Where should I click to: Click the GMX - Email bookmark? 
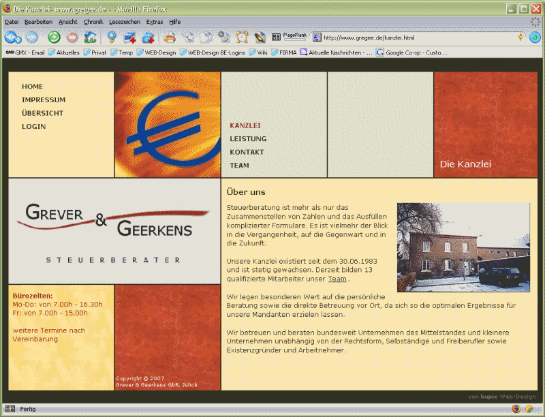click(25, 53)
